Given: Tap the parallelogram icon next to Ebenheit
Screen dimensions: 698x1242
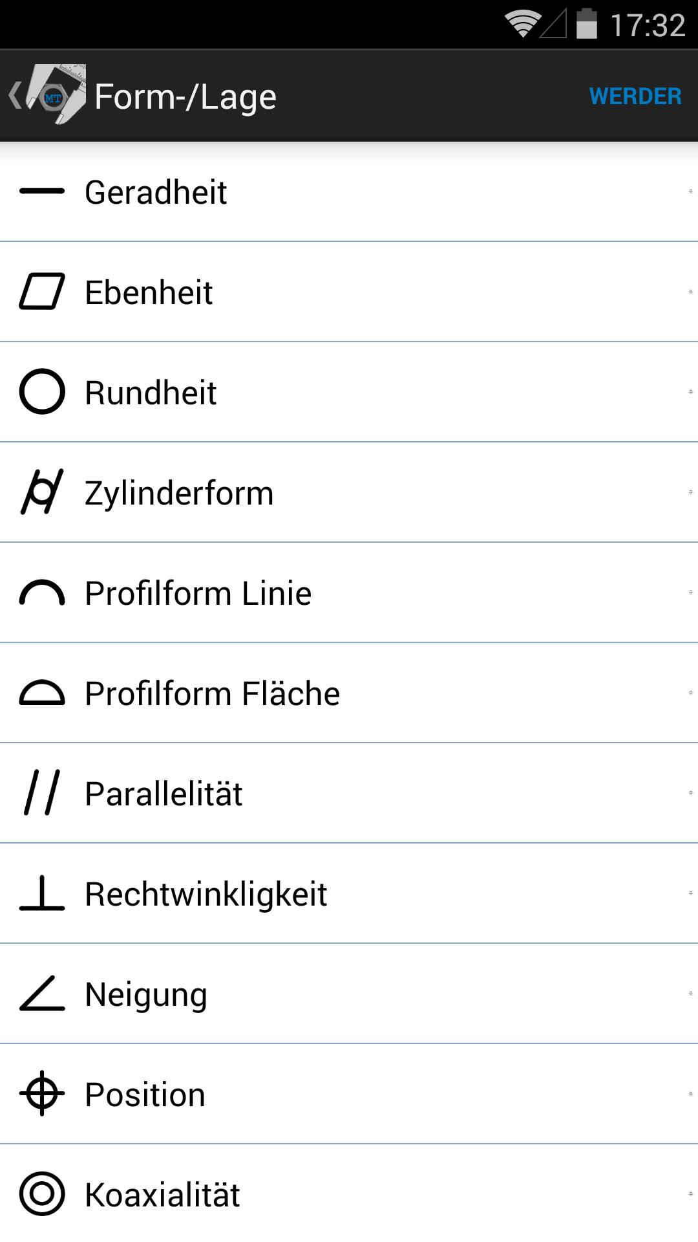Looking at the screenshot, I should (42, 291).
